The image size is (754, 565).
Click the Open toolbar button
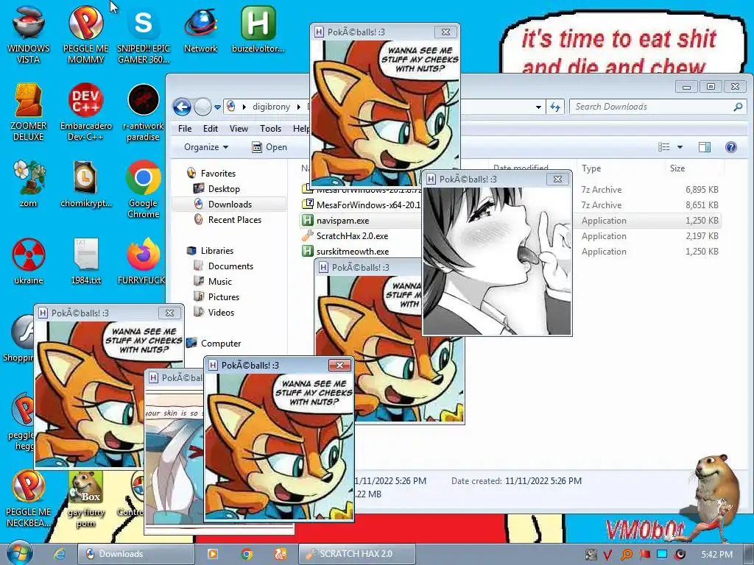[269, 147]
